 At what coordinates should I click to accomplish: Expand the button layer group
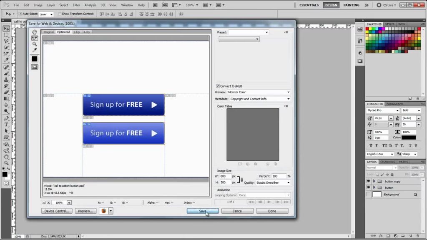[374, 187]
